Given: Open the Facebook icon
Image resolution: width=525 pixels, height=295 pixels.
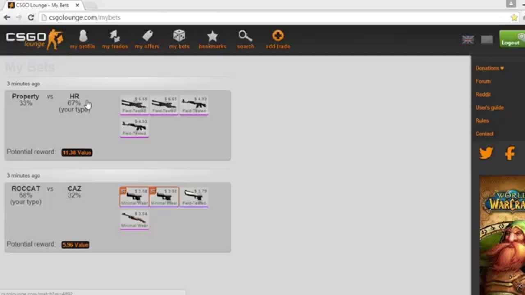Looking at the screenshot, I should click(510, 153).
